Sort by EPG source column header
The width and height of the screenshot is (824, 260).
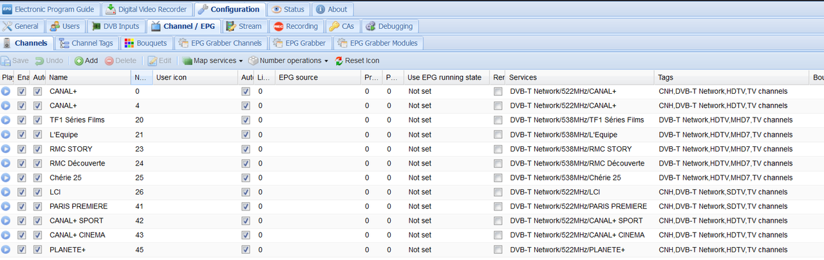pos(317,77)
